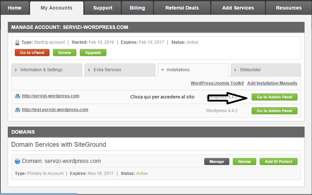Renew the servizi-wordpress.com domain
The image size is (312, 195).
tap(245, 162)
